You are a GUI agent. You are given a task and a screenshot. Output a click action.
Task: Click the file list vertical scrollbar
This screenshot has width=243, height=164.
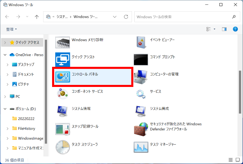pos(240,92)
